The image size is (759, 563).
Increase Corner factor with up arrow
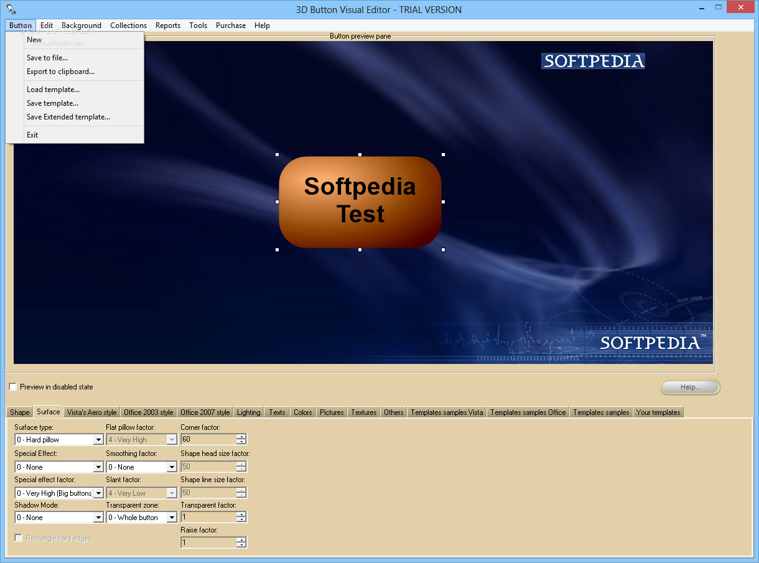tap(241, 437)
